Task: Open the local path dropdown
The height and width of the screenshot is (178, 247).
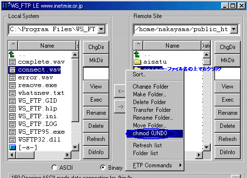Action: 101,29
